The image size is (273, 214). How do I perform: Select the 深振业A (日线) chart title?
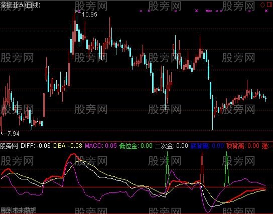20,5
